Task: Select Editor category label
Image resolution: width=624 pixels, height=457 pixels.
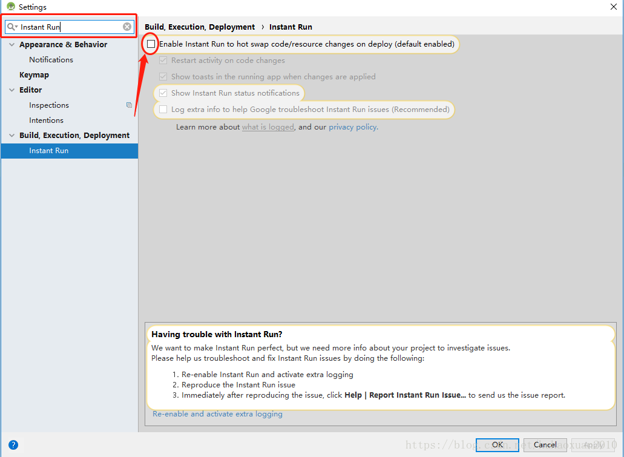Action: pos(31,90)
